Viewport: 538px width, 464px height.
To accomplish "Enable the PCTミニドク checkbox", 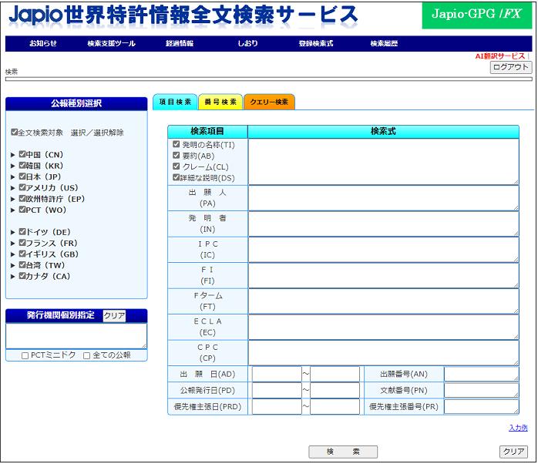I will click(x=25, y=355).
